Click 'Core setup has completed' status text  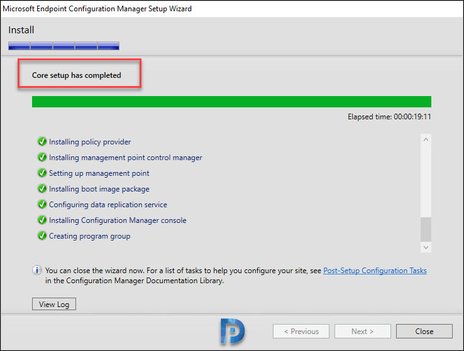76,75
